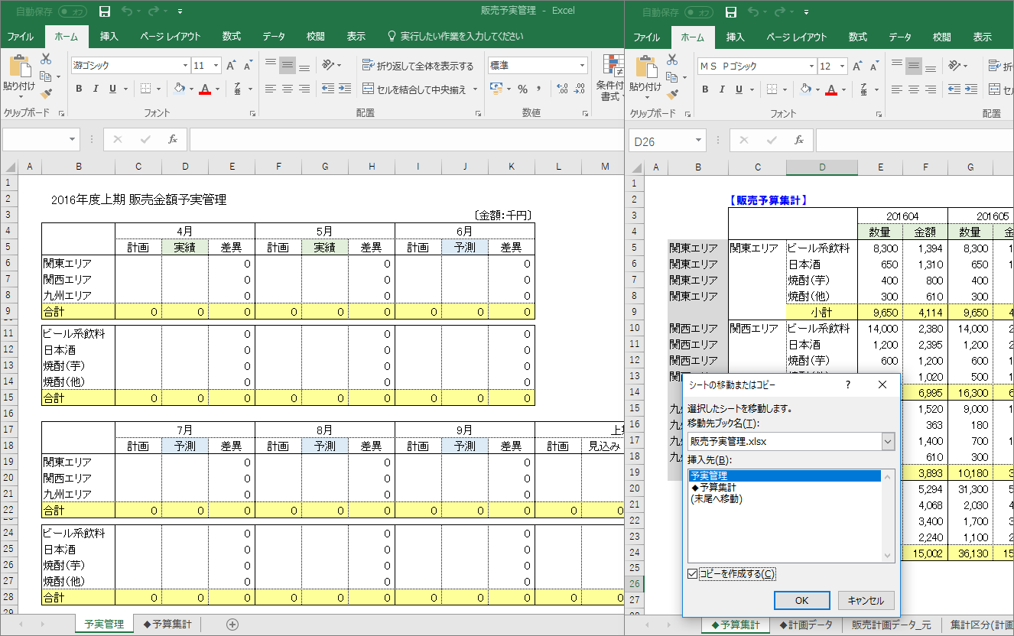The height and width of the screenshot is (636, 1014).
Task: Click left window formula bar input
Action: (x=407, y=139)
